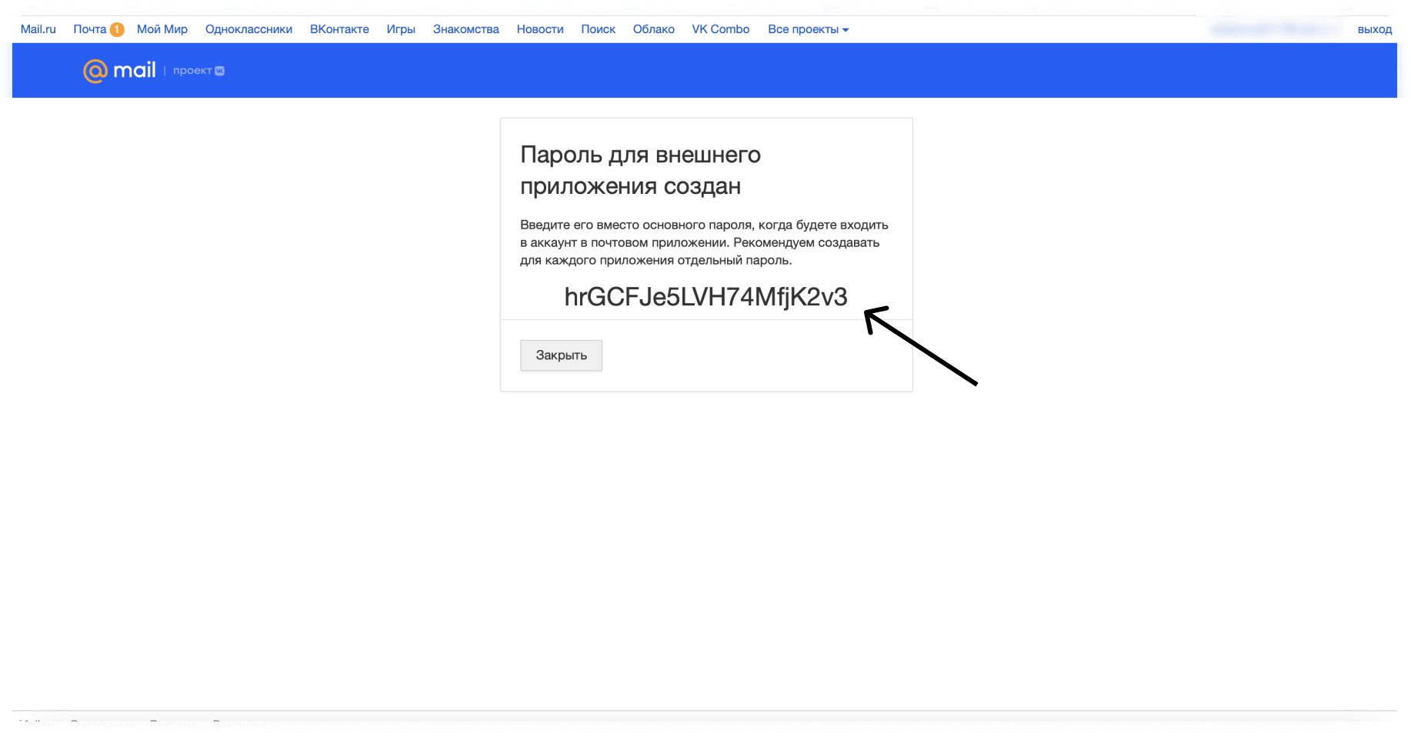The width and height of the screenshot is (1411, 737).
Task: Select the generated password hrGCFJe5LVH74MfjK2v3
Action: 705,297
